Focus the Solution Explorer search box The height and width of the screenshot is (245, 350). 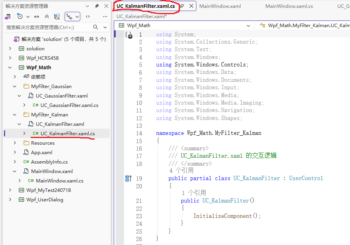(48, 27)
